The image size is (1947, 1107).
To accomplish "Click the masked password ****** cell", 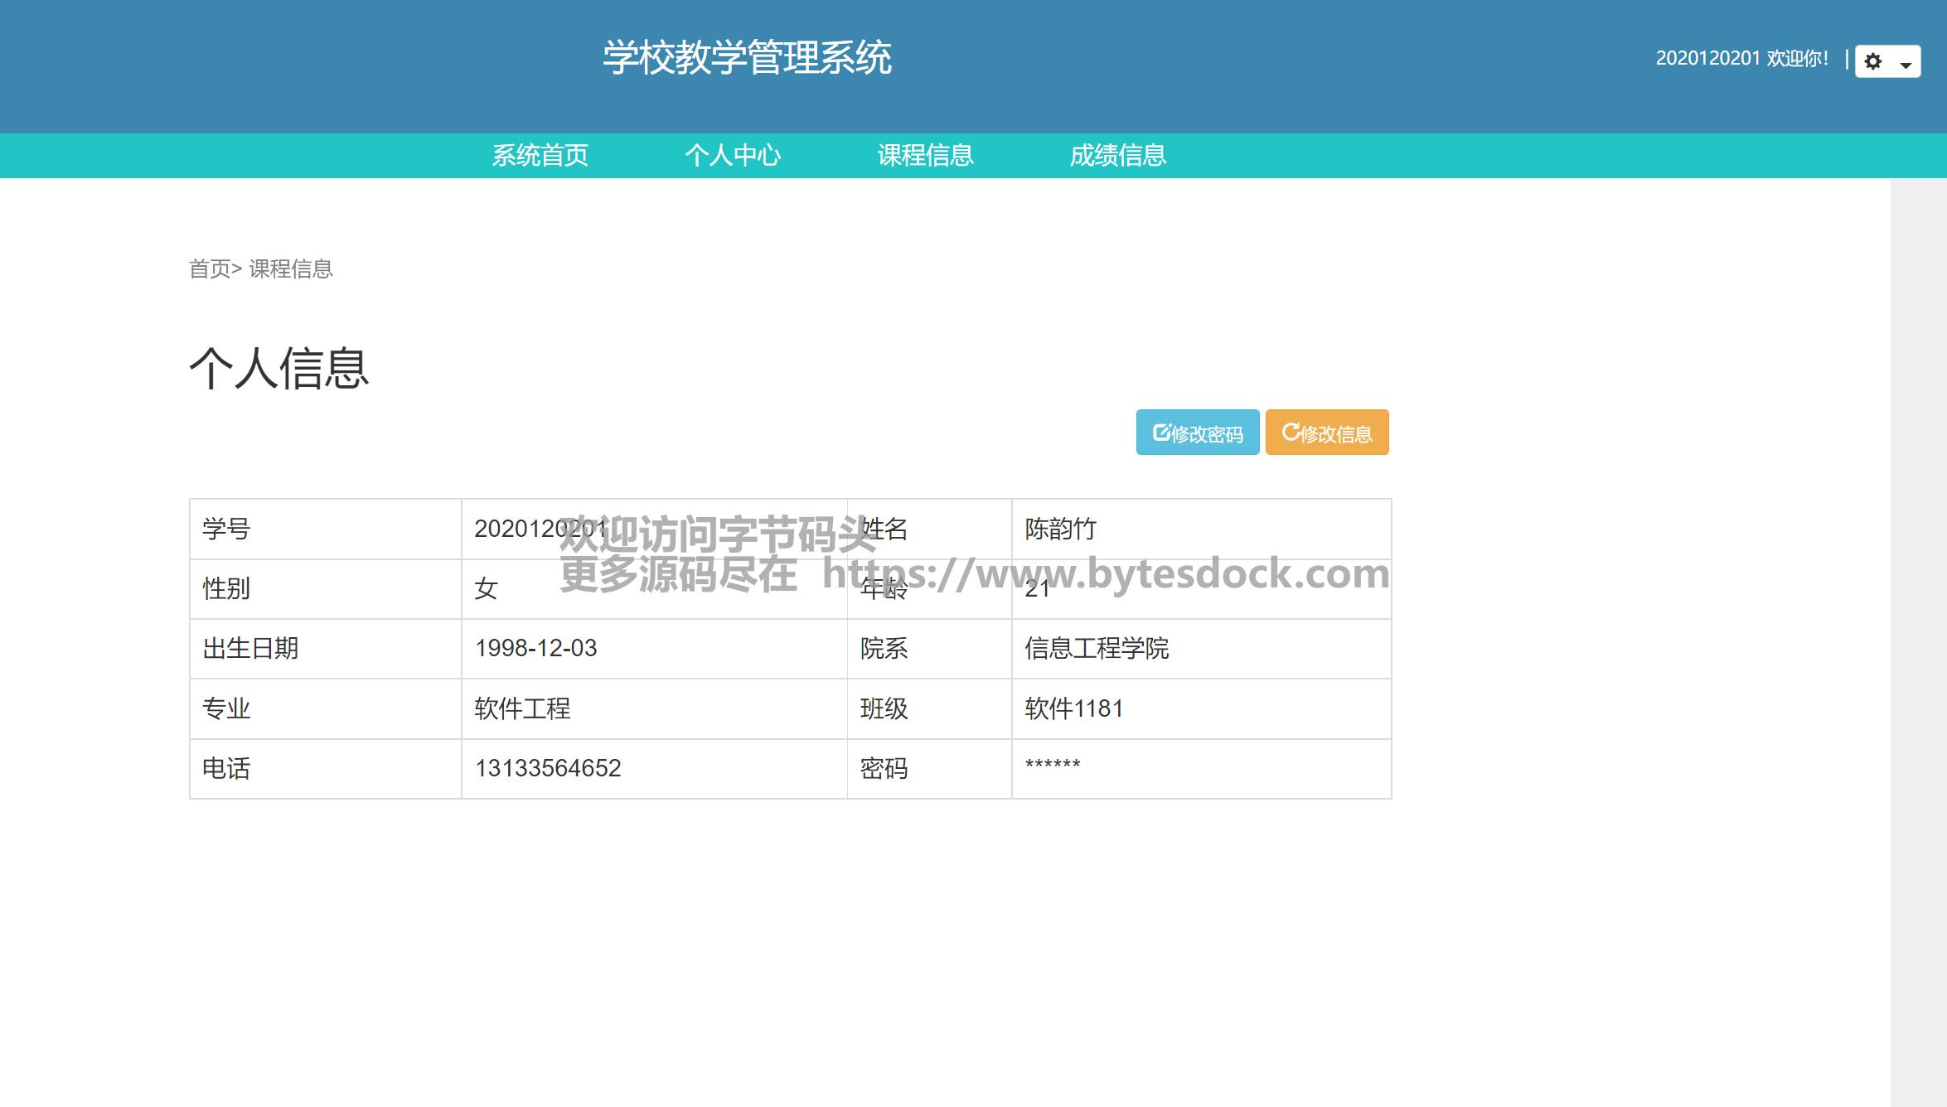I will point(1053,765).
